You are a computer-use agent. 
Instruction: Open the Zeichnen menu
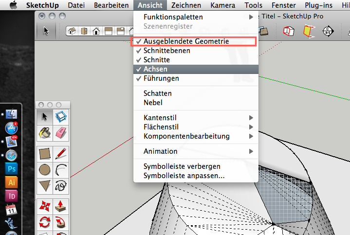pos(186,5)
